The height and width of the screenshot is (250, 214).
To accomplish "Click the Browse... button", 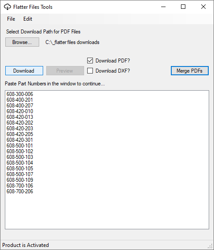I will (22, 42).
